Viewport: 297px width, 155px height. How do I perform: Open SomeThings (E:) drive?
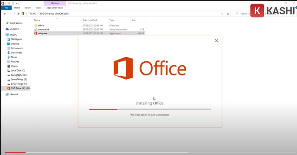tap(19, 79)
